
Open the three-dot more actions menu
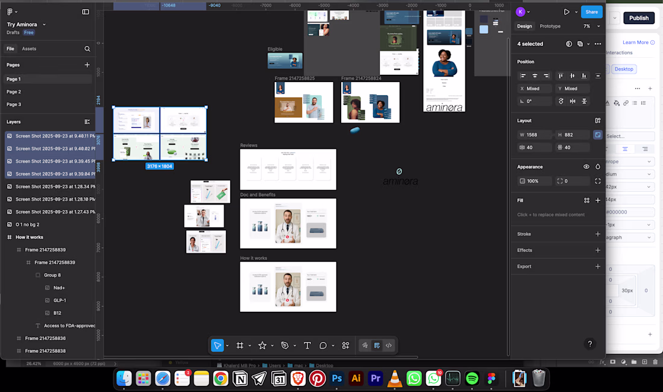tap(598, 44)
